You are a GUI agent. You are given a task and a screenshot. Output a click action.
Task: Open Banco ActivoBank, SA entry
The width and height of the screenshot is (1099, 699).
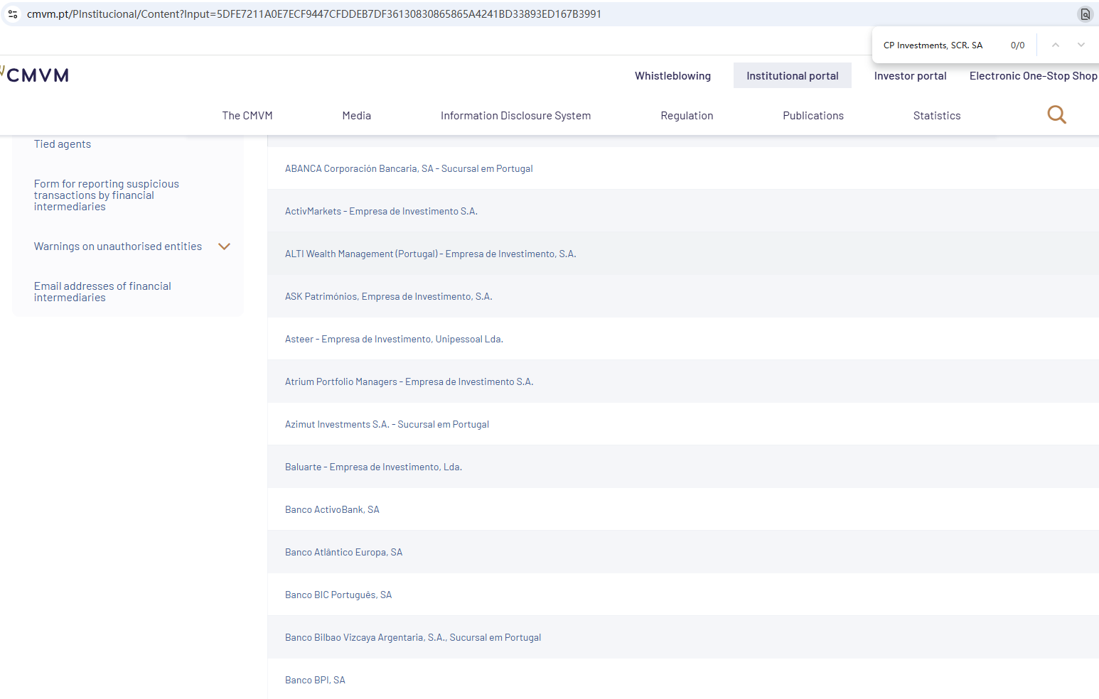coord(332,510)
